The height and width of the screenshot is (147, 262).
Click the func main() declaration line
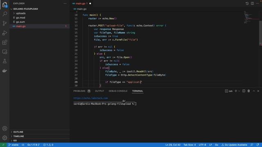tap(92, 15)
